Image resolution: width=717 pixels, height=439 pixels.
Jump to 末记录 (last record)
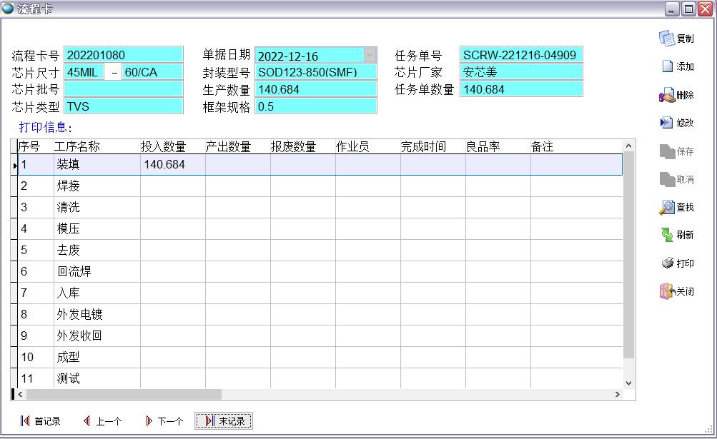point(224,421)
